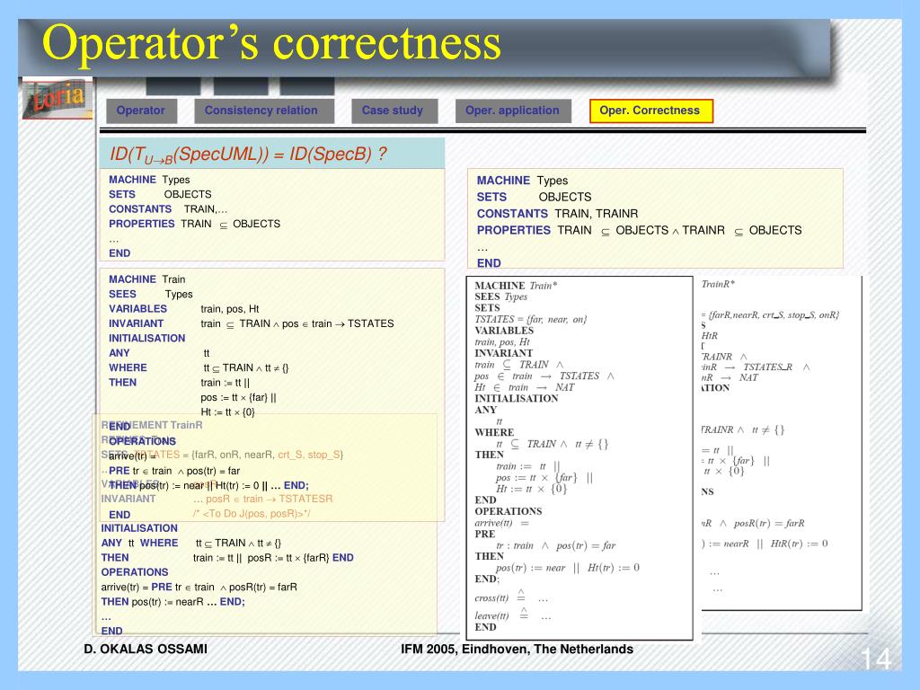This screenshot has height=690, width=920.
Task: Click 'CONSTANTS TRAIN,…' in left Types machine
Action: [168, 208]
